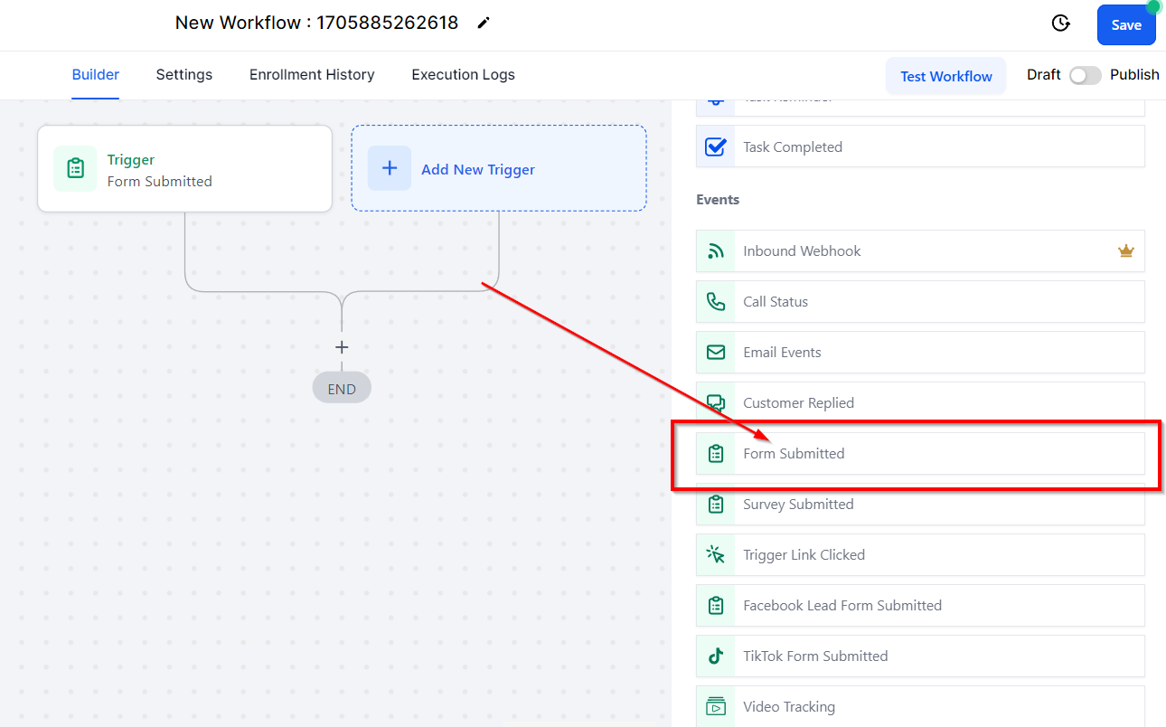Click the Survey Submitted clipboard icon

(716, 505)
